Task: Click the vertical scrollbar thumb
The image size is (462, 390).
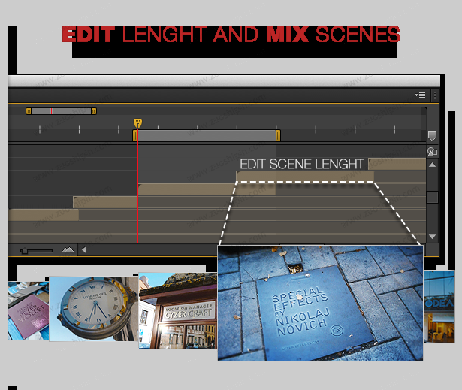Action: [x=432, y=197]
